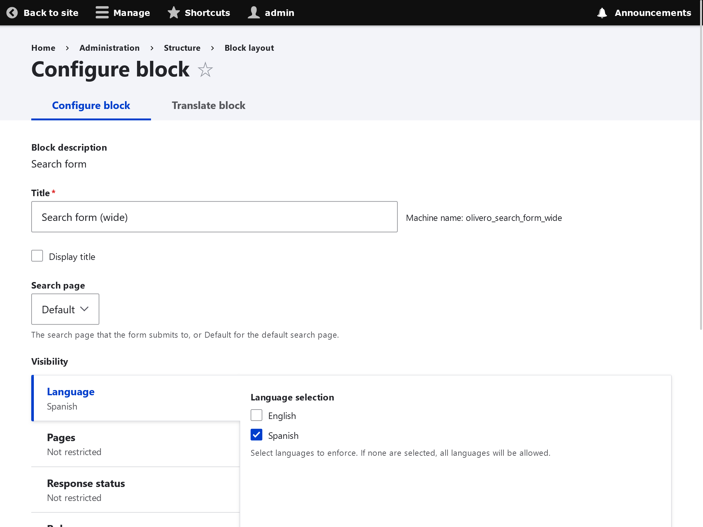Go to the Structure breadcrumb link

(182, 48)
